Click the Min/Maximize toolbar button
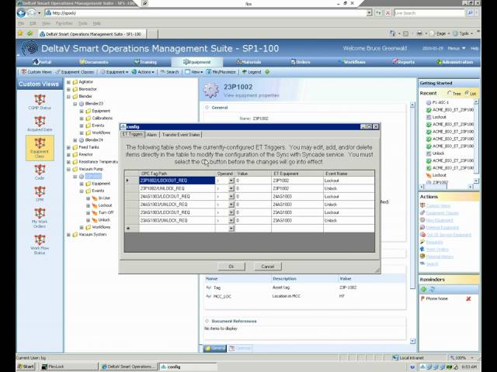 click(221, 72)
